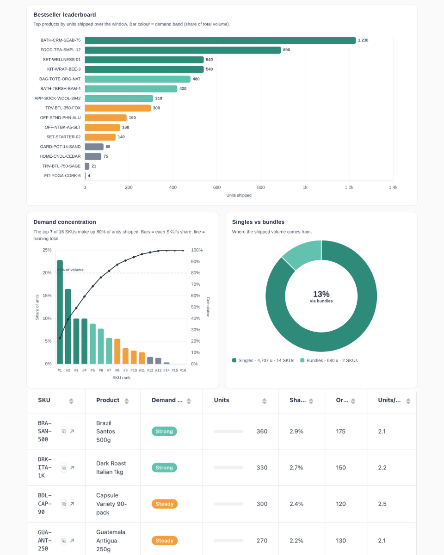Open BDL-CAP-90 product link arrow
The width and height of the screenshot is (444, 555).
tap(72, 504)
